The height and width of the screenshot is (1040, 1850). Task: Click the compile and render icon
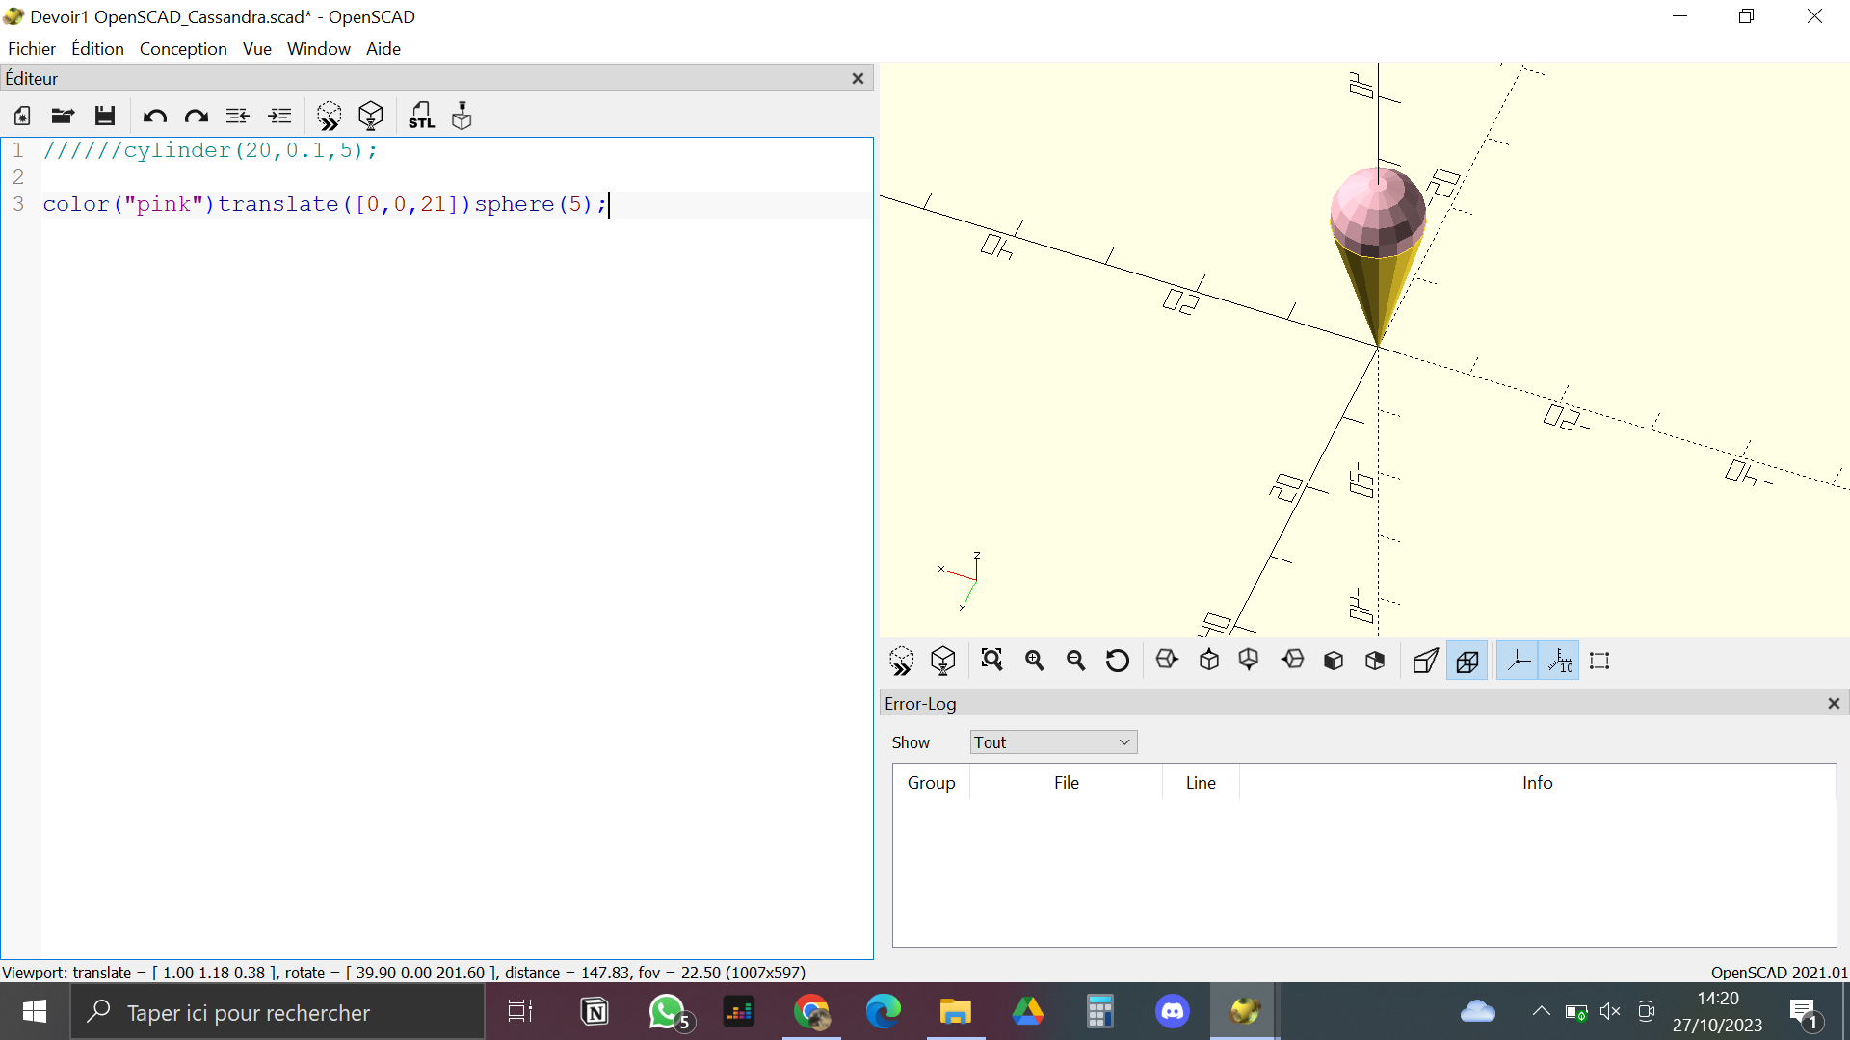pyautogui.click(x=372, y=116)
